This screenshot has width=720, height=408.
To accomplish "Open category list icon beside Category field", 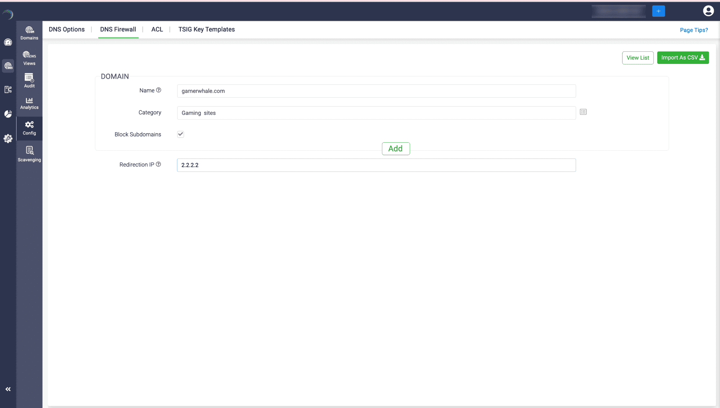I will 583,112.
